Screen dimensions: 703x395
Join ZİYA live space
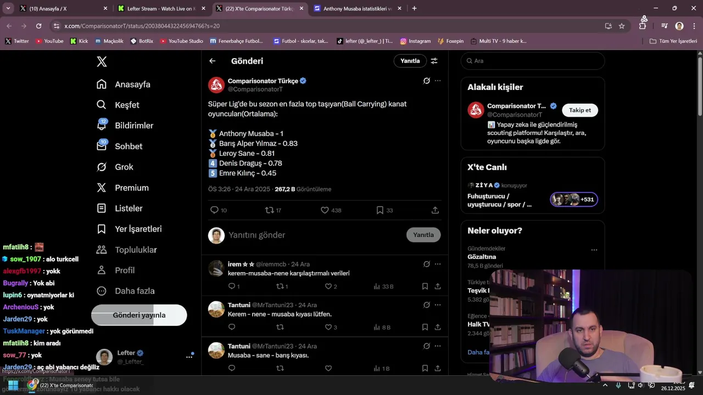coord(574,199)
